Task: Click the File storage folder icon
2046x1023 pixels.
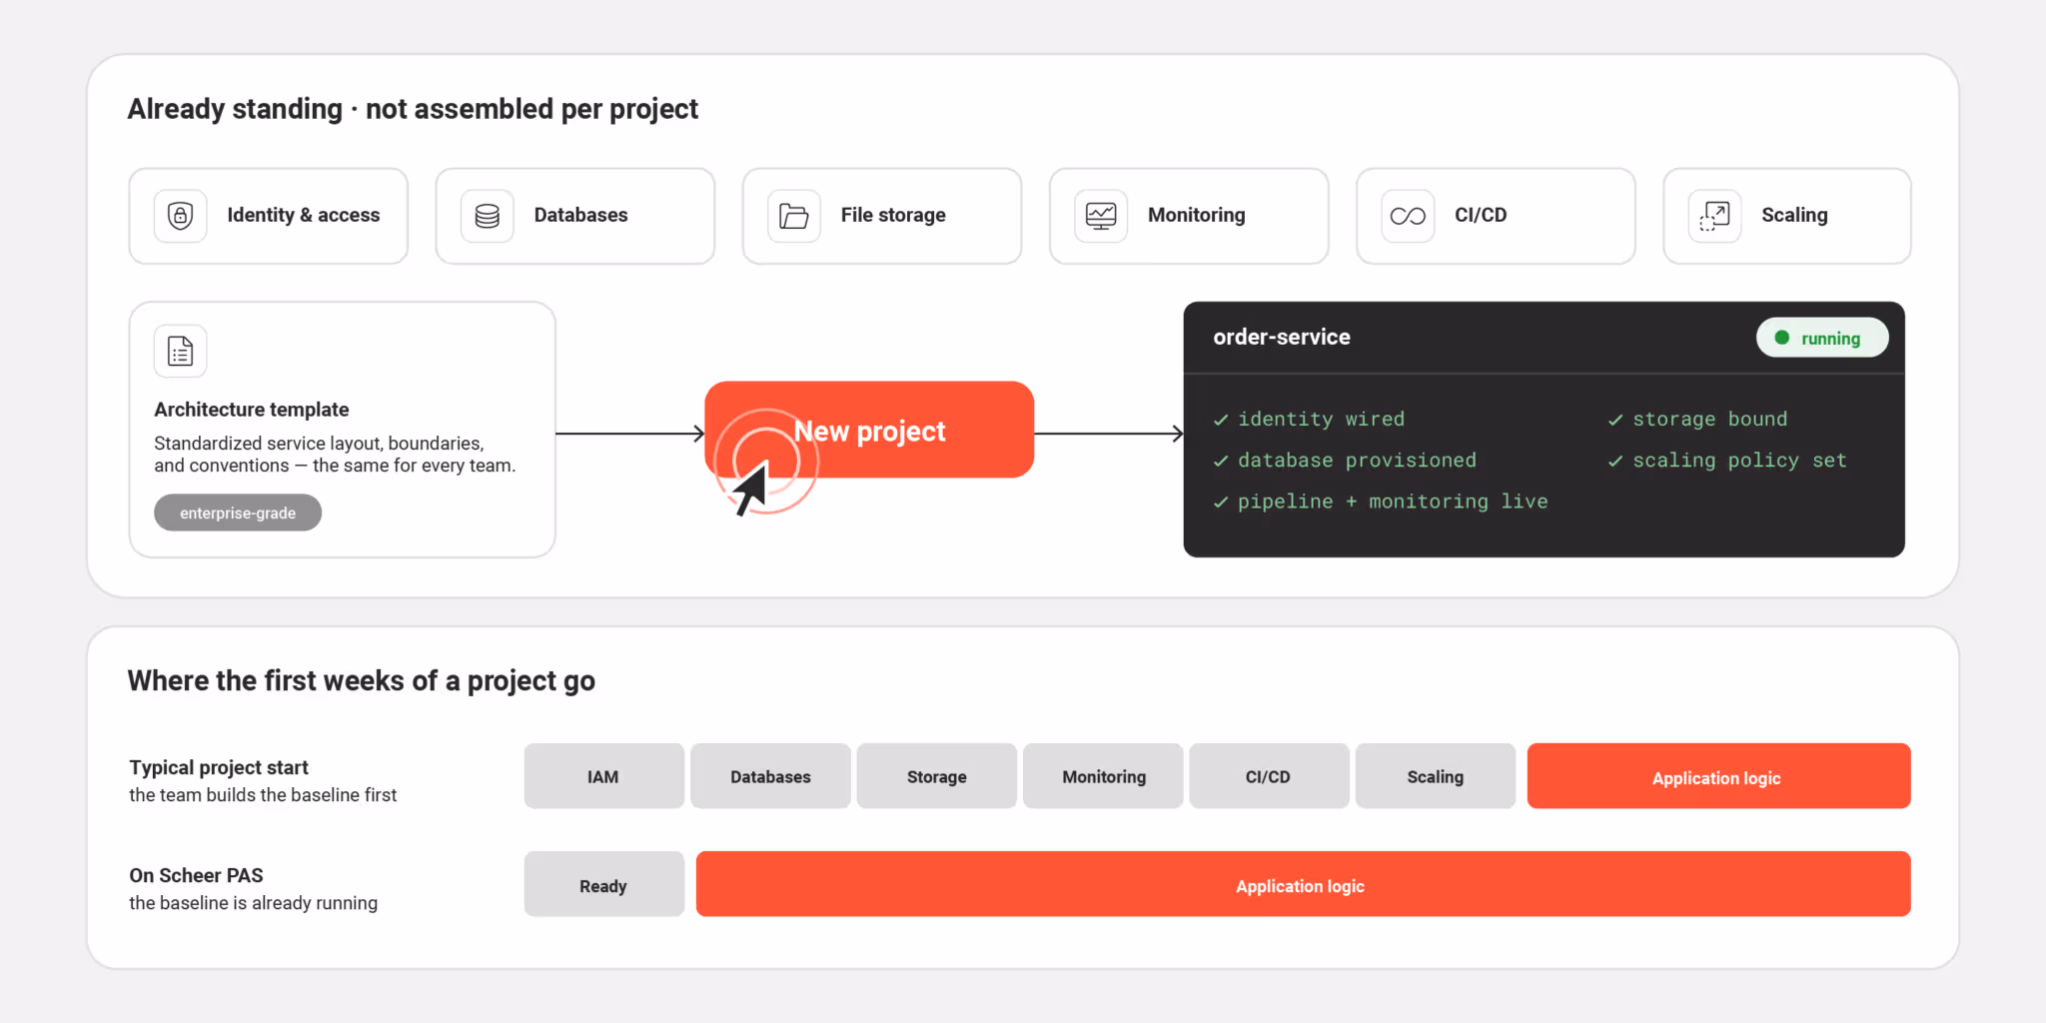Action: pyautogui.click(x=794, y=216)
